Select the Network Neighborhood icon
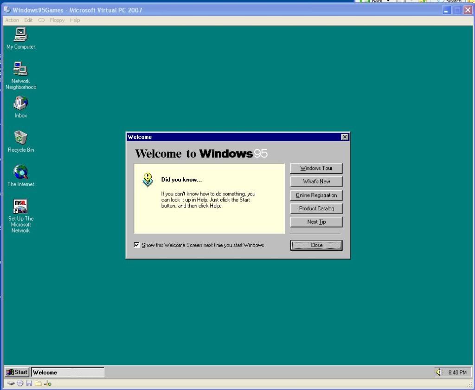Screen dimensions: 475x390 [20, 69]
